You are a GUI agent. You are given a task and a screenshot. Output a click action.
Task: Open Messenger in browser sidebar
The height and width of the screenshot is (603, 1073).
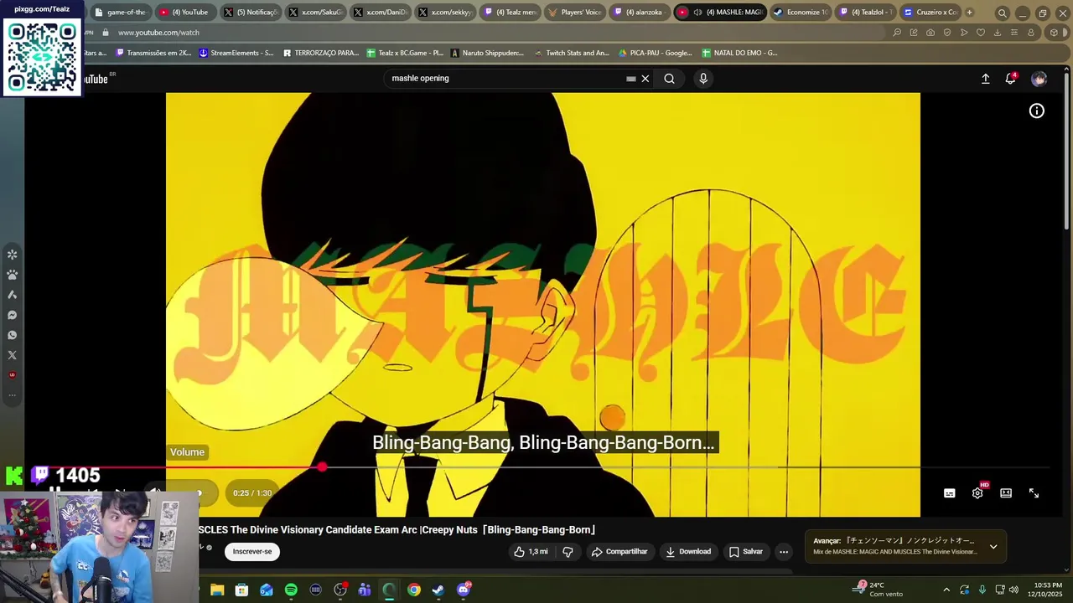tap(12, 316)
